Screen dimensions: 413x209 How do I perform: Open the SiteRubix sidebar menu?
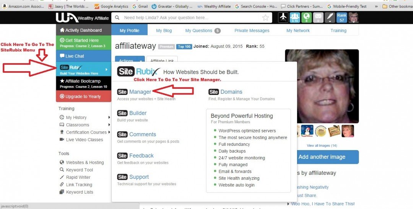coord(83,70)
